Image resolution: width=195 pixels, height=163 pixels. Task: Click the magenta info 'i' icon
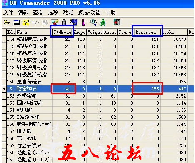pos(84,23)
